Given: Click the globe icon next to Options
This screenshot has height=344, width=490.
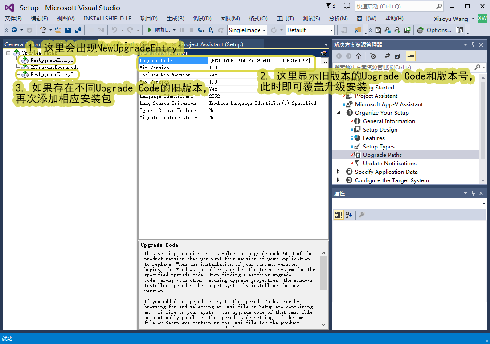Looking at the screenshot, I should click(x=421, y=30).
